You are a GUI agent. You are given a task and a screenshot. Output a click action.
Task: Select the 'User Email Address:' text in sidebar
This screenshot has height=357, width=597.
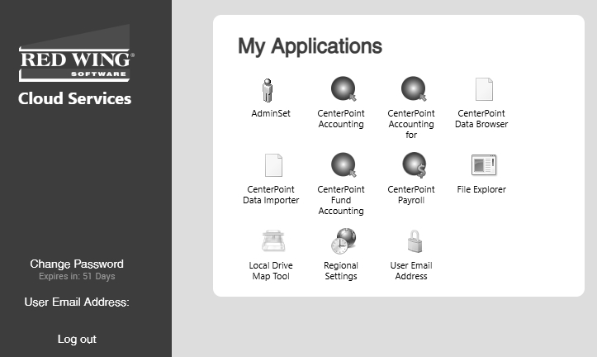[x=77, y=302]
